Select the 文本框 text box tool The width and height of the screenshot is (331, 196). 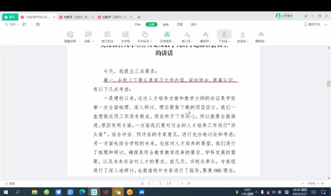point(125,34)
